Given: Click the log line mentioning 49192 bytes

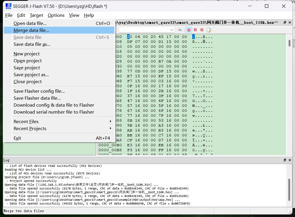Looking at the screenshot, I should pyautogui.click(x=98, y=203).
